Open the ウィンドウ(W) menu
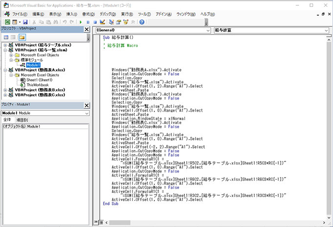 click(x=186, y=14)
